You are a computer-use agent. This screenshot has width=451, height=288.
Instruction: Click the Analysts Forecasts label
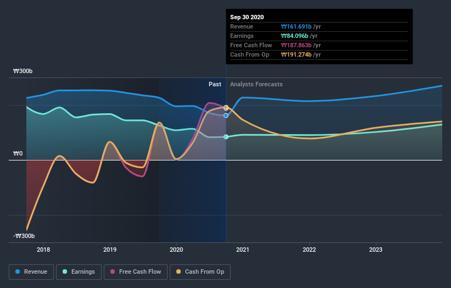coord(257,84)
